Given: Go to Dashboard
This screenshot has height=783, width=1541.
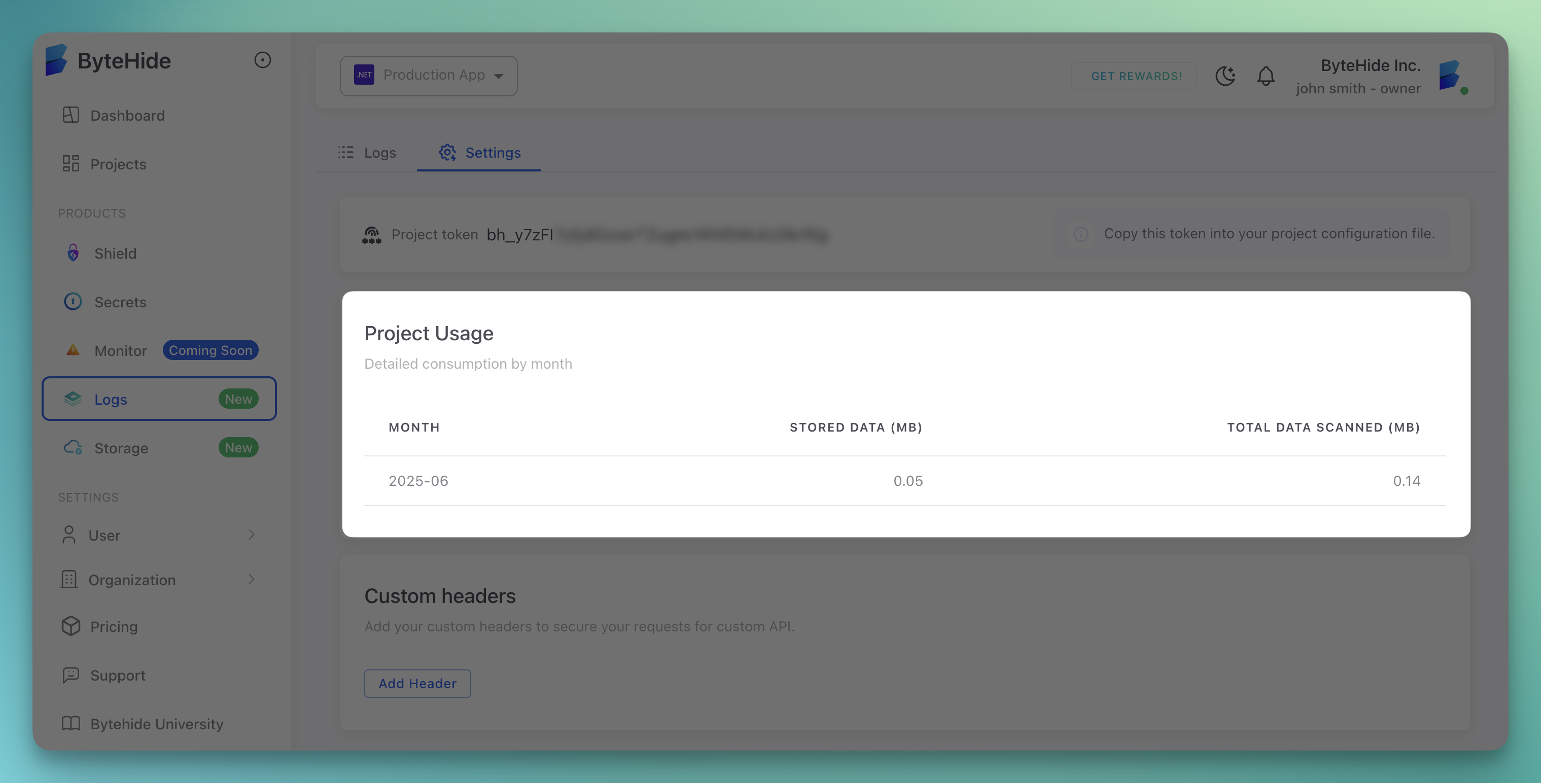Looking at the screenshot, I should pos(127,116).
